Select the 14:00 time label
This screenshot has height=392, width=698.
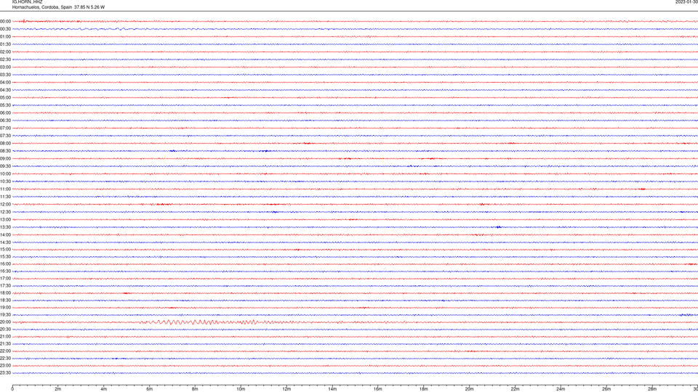point(5,234)
